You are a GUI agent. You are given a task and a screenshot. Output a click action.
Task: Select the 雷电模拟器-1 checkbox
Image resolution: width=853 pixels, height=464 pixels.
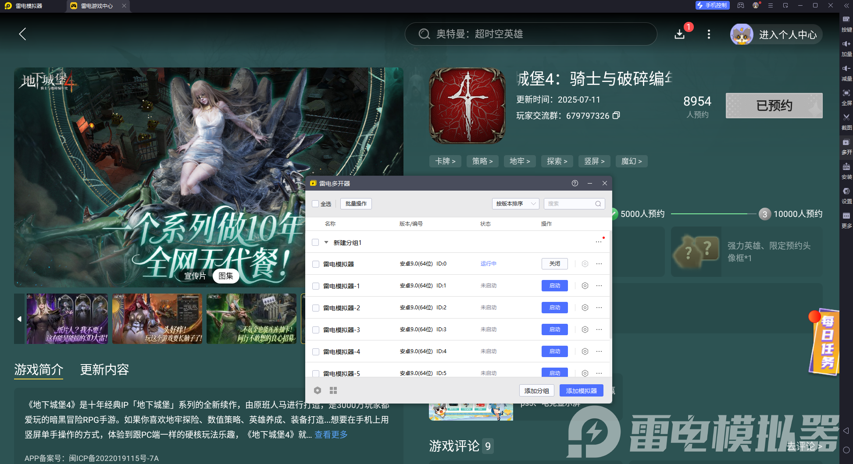coord(316,286)
